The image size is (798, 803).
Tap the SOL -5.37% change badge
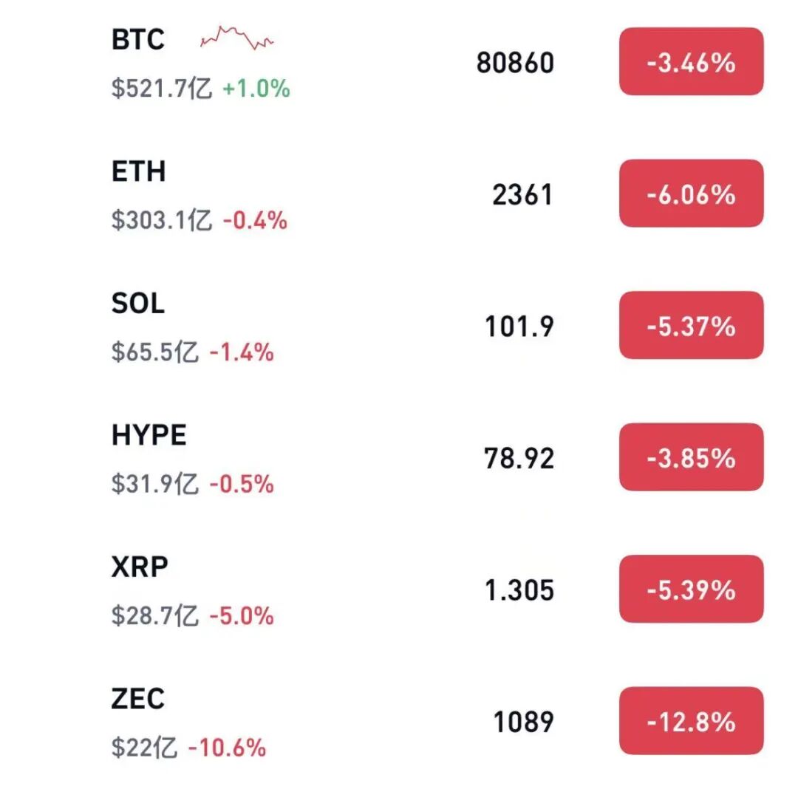pyautogui.click(x=691, y=325)
